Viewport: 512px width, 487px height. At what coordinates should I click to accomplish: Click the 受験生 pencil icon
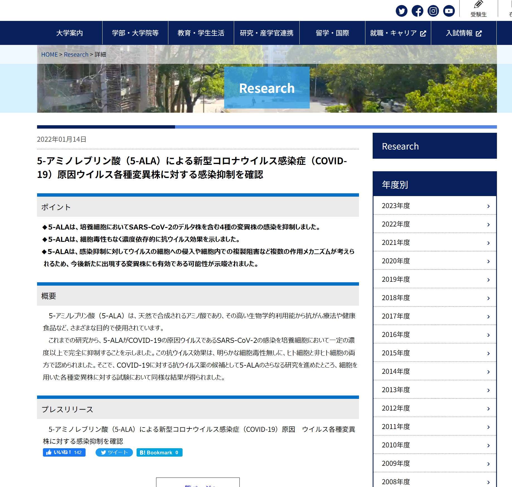[x=478, y=5]
